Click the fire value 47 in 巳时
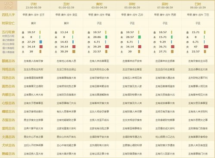This screenshot has height=158, width=215. pyautogui.click(x=196, y=46)
